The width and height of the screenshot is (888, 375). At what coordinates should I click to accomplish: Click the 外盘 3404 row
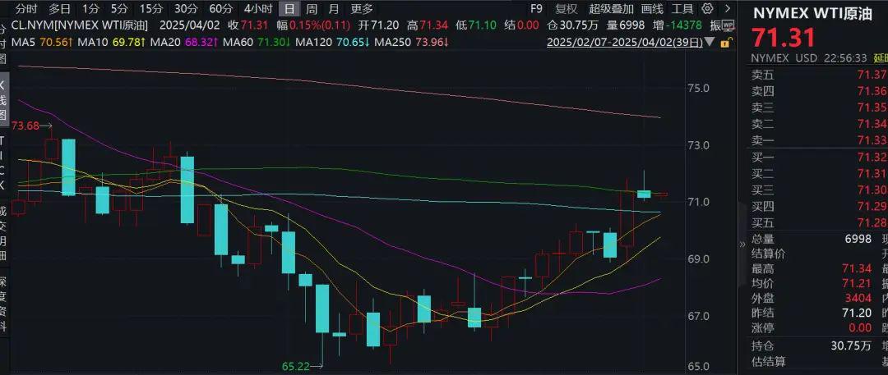[x=812, y=298]
